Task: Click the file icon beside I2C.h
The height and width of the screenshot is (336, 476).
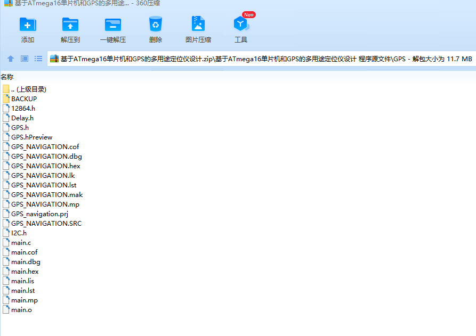Action: pyautogui.click(x=6, y=233)
